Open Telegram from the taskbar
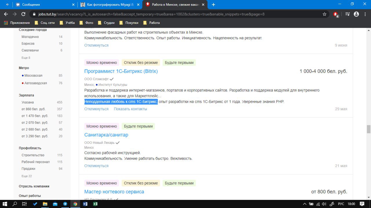The image size is (371, 208). click(65, 204)
